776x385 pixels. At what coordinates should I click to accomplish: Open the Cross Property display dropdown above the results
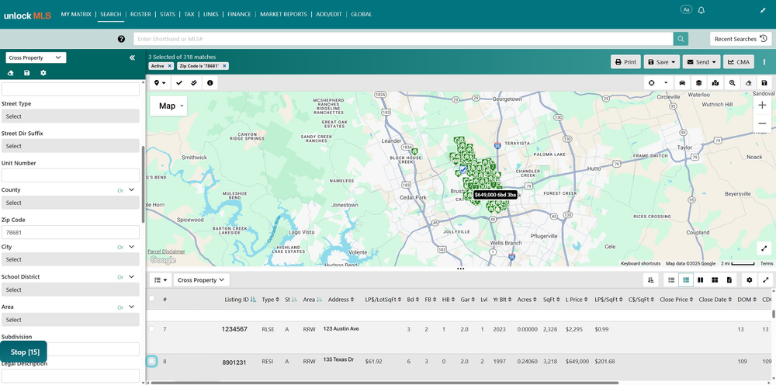click(201, 280)
